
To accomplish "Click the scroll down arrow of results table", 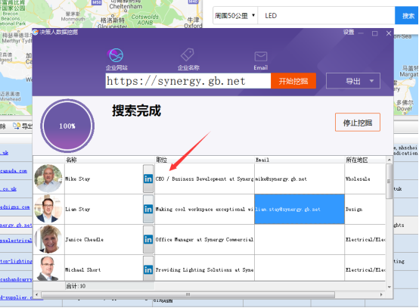I will pyautogui.click(x=389, y=287).
